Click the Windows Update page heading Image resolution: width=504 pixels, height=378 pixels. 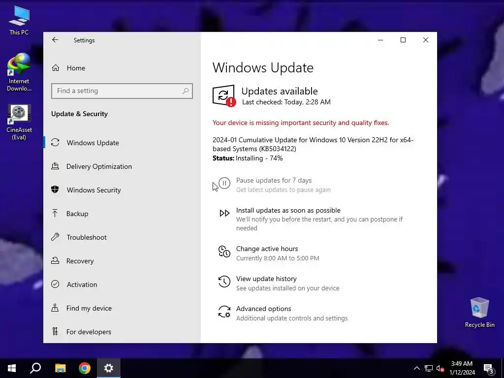[x=263, y=67]
